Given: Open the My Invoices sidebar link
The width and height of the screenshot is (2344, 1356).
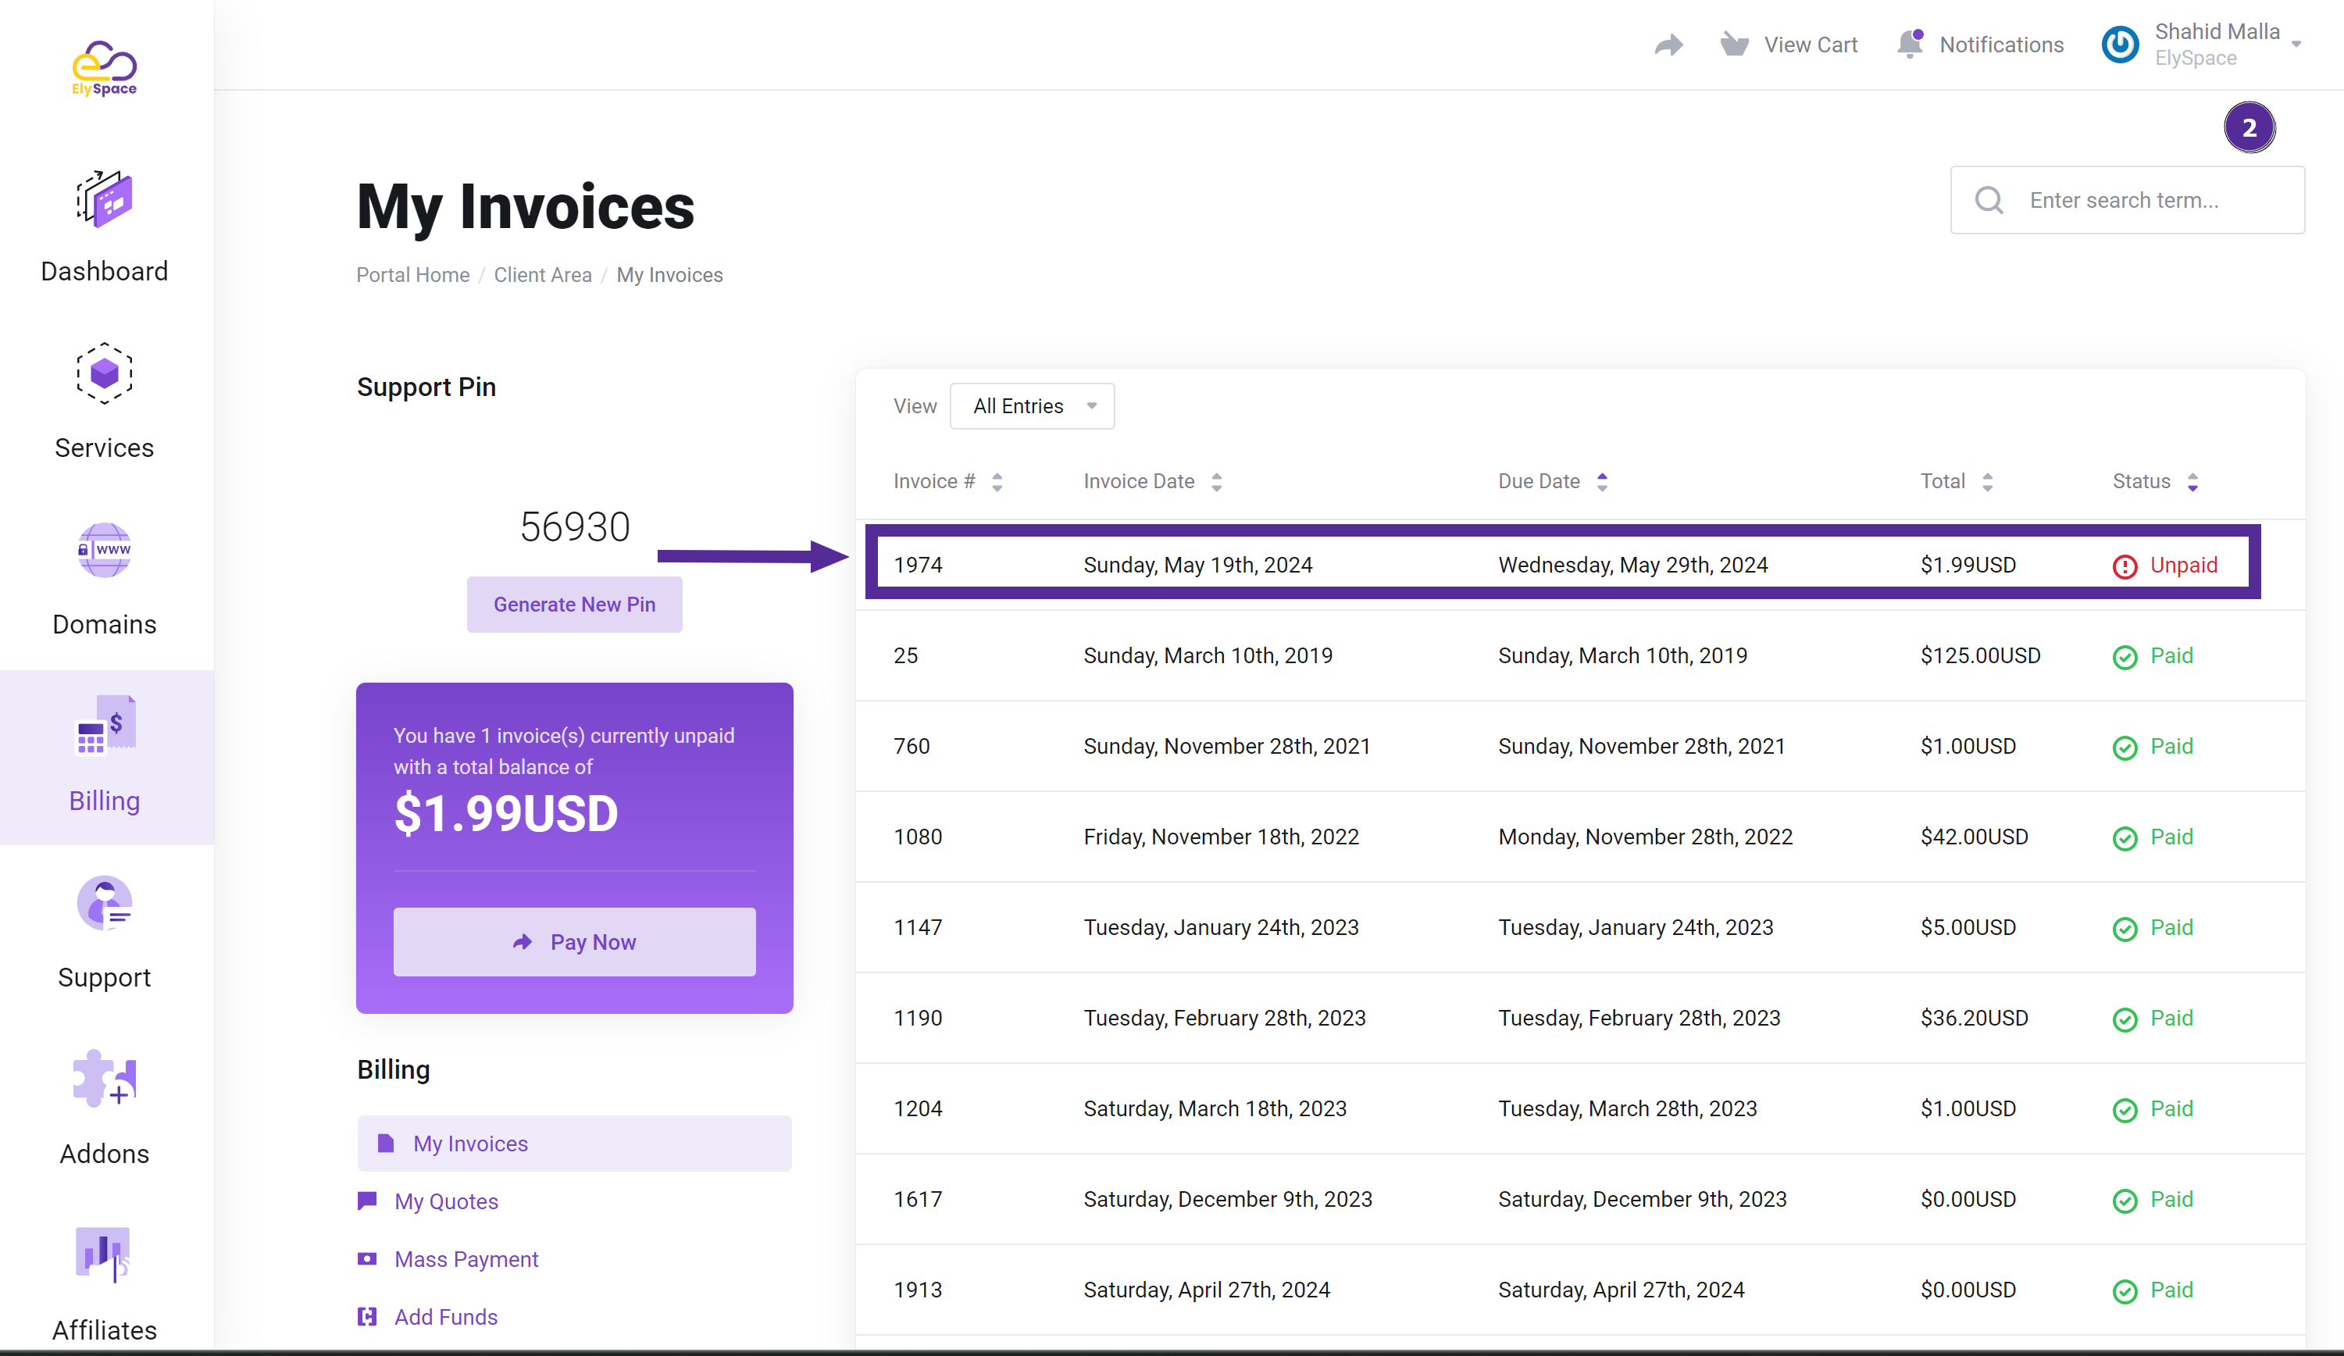Looking at the screenshot, I should (x=575, y=1143).
